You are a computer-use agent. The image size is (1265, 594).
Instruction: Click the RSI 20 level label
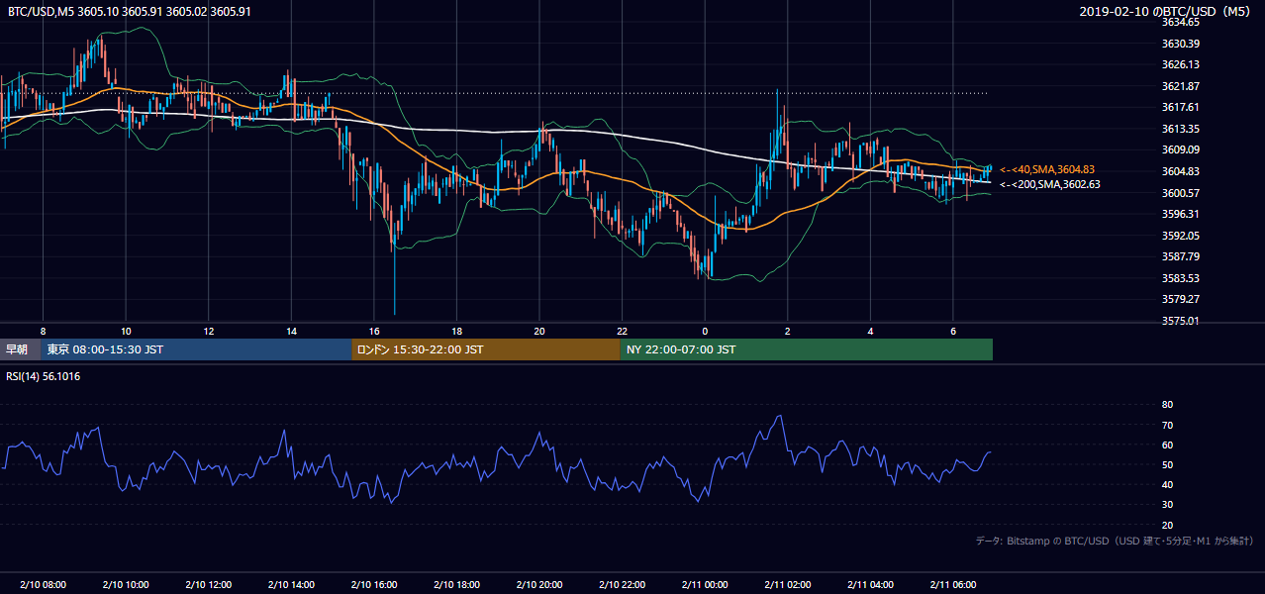click(1168, 525)
